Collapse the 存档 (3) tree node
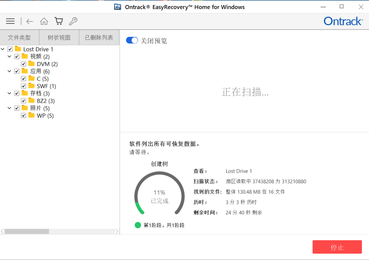Image resolution: width=369 pixels, height=260 pixels. coord(9,93)
